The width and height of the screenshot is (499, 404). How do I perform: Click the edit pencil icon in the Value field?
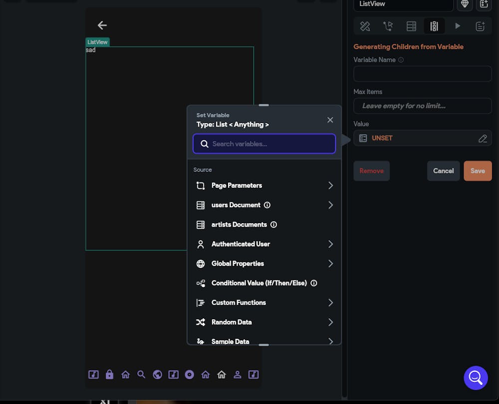click(483, 138)
